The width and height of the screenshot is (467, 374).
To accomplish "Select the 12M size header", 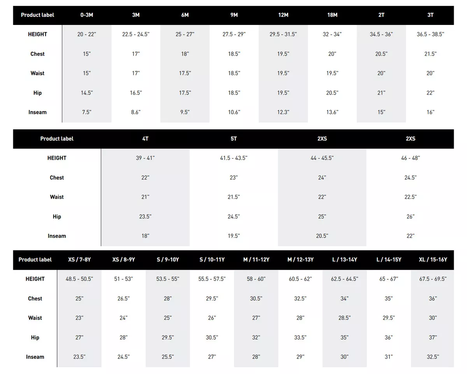I will click(x=283, y=15).
